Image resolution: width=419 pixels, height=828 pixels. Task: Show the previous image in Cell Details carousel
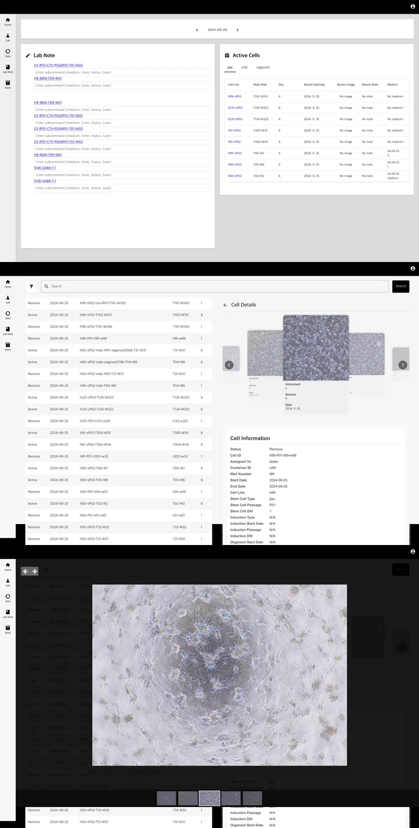point(229,365)
